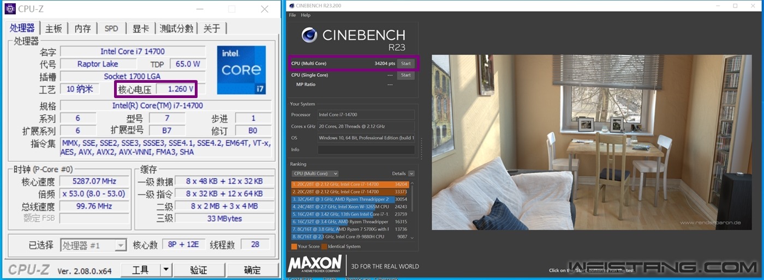Screen dimensions: 764x280
Task: Click the L1 data cache value 8 x 48 KB + 12 x 32 KB
Action: [x=224, y=181]
